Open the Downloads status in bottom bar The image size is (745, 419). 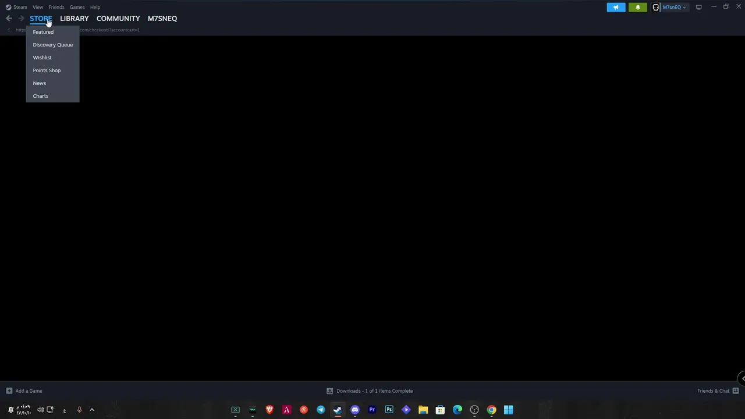pos(375,391)
